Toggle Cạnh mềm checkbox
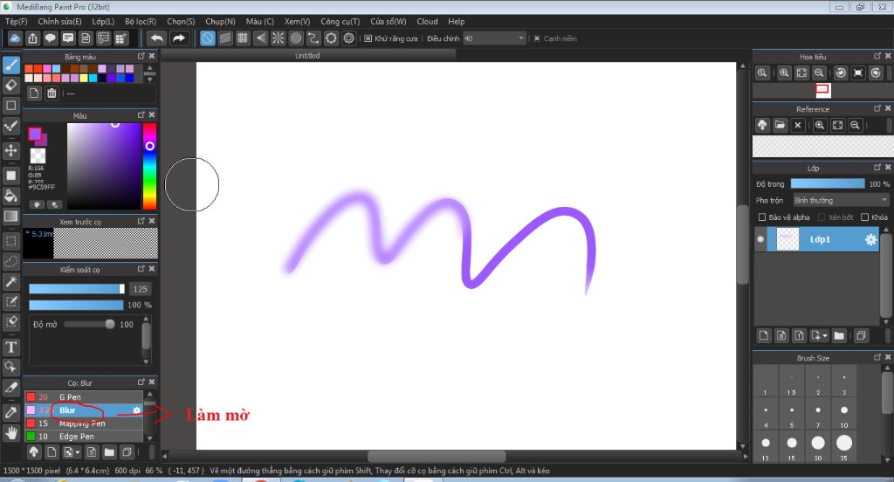Viewport: 894px width, 482px height. coord(537,38)
